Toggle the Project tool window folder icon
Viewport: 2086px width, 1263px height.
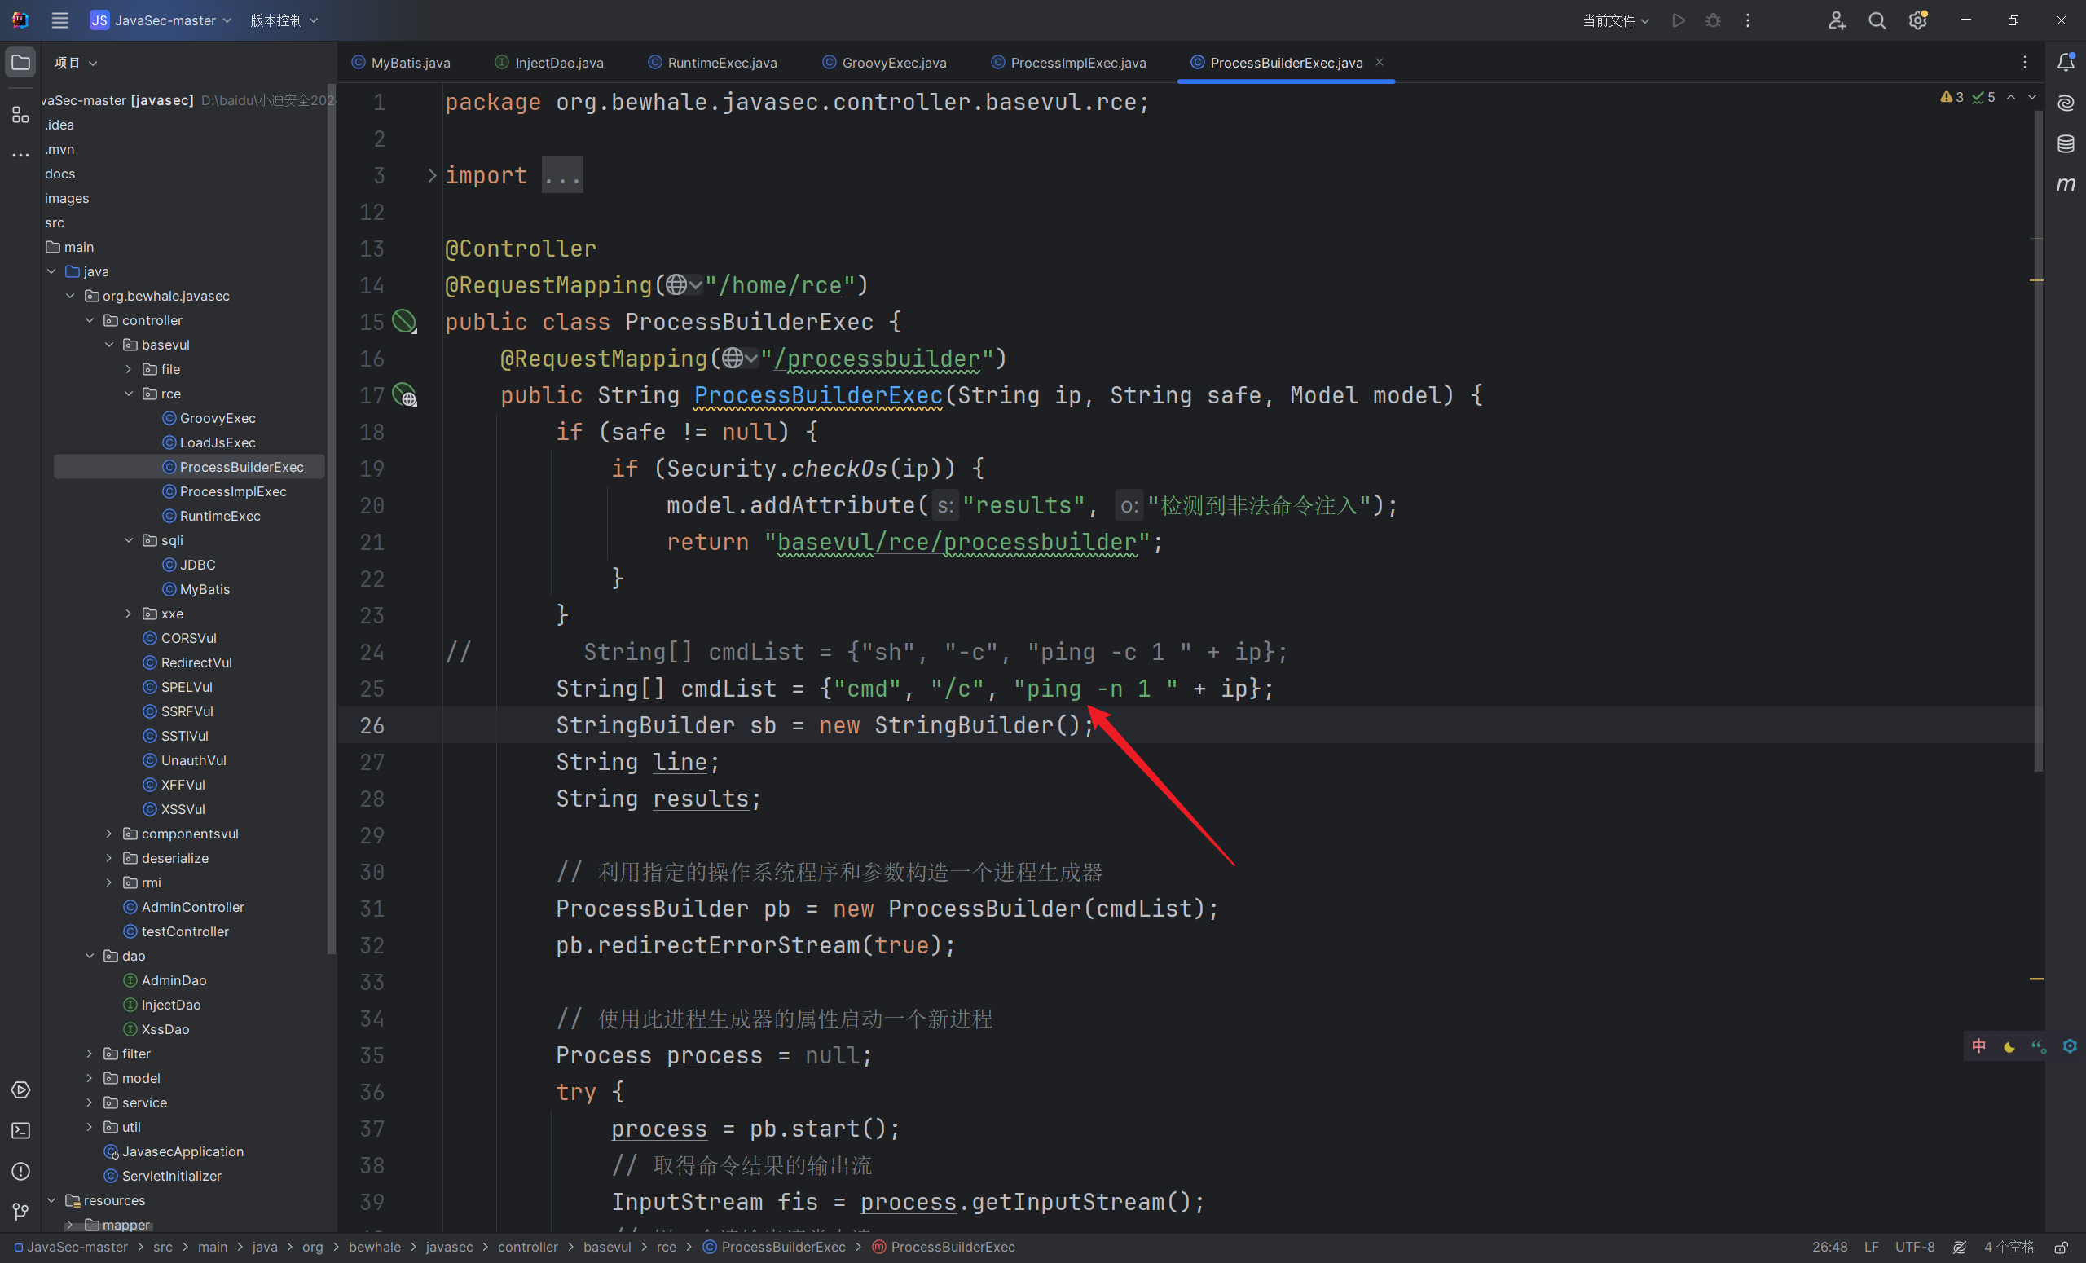[x=20, y=63]
